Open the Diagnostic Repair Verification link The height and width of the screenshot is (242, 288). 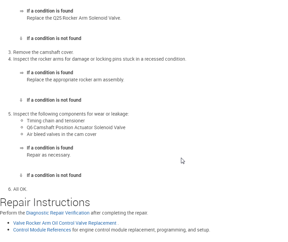tap(58, 213)
